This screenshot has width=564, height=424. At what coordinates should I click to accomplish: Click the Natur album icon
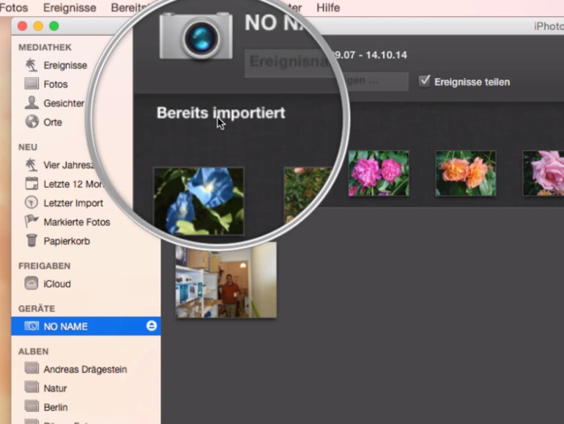31,387
